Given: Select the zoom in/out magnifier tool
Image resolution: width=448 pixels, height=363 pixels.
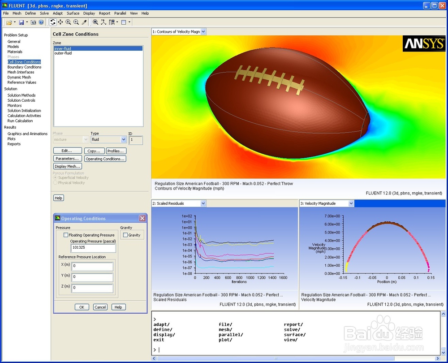Looking at the screenshot, I should tap(68, 22).
